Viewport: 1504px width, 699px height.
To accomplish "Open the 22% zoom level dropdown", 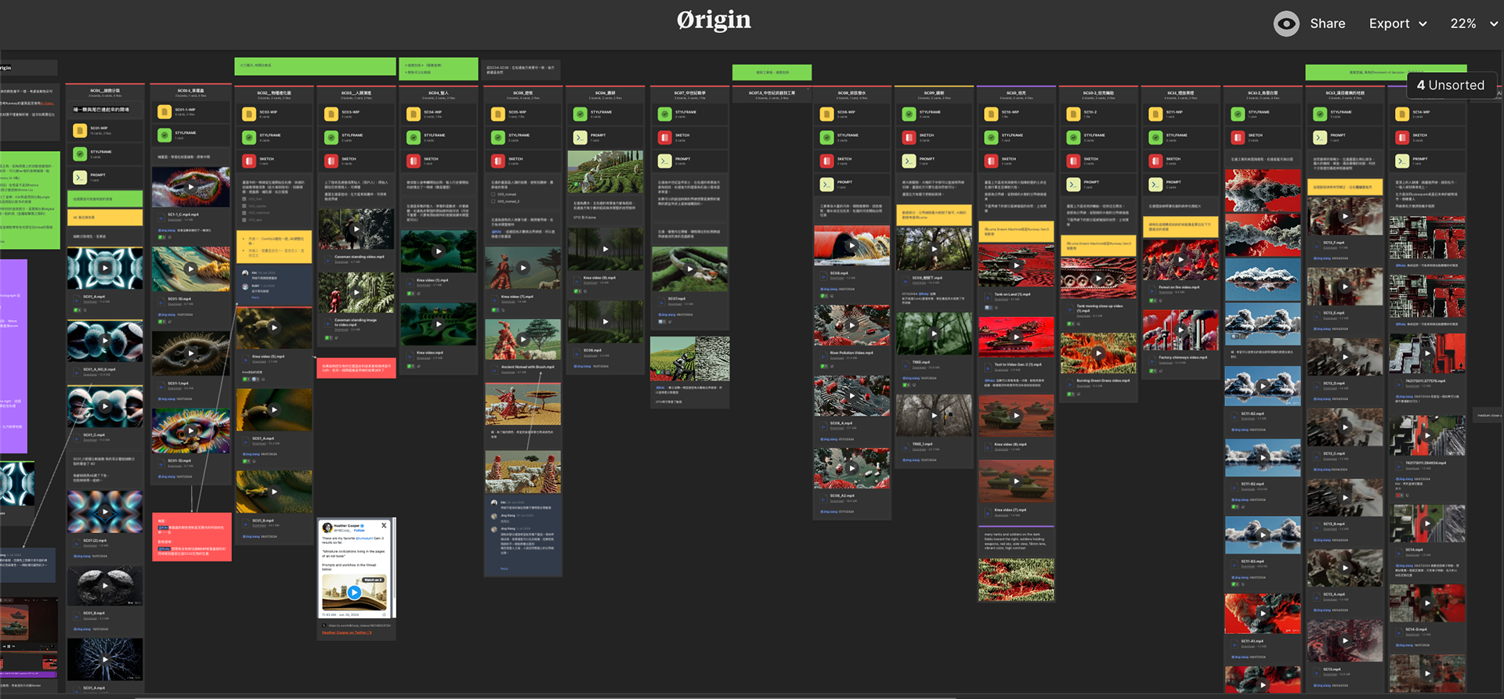I will tap(1473, 23).
